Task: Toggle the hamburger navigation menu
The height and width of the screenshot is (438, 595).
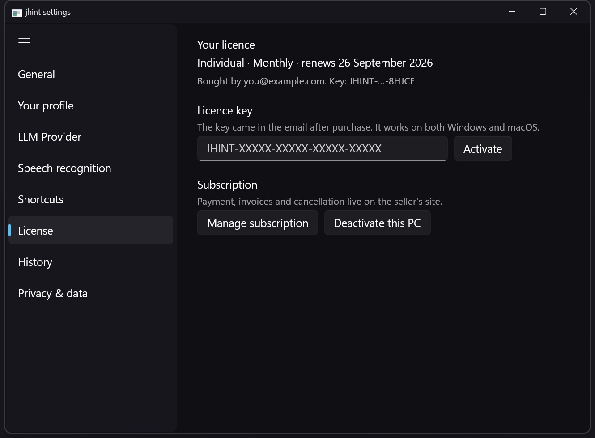Action: [24, 42]
